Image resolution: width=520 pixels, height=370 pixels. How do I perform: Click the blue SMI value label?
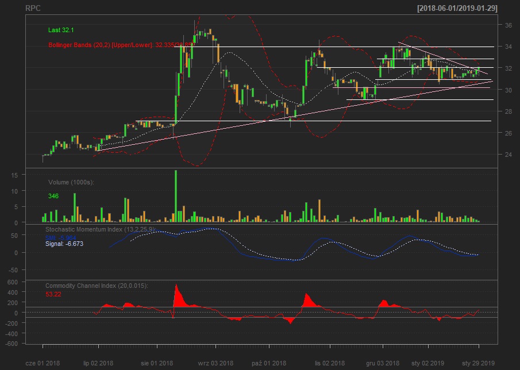pos(61,238)
